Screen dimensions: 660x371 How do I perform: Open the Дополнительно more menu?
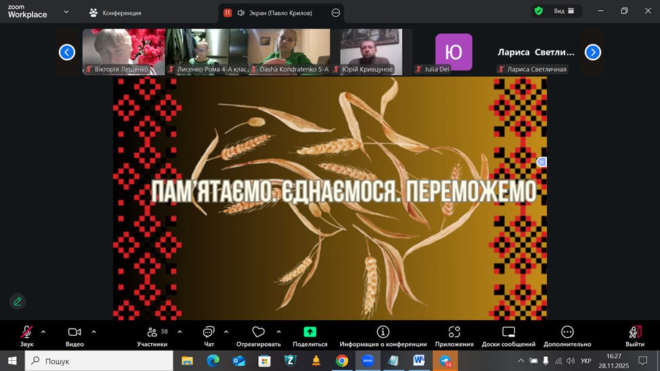tap(567, 332)
